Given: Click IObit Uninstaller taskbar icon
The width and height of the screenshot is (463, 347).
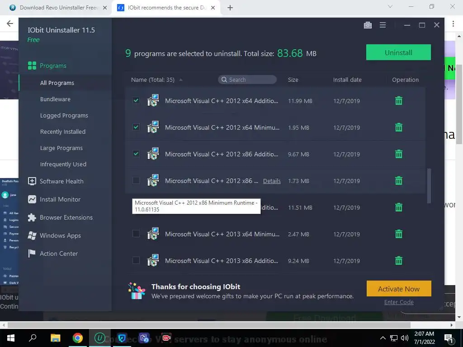Looking at the screenshot, I should 100,338.
